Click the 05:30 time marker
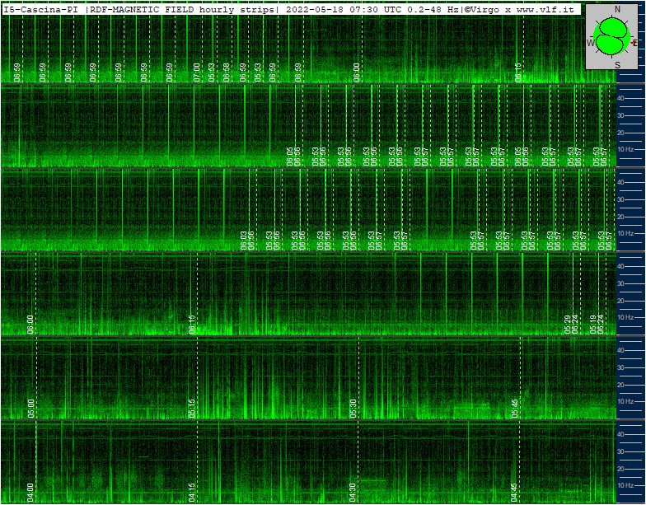Viewport: 646px width, 505px height. coord(353,408)
